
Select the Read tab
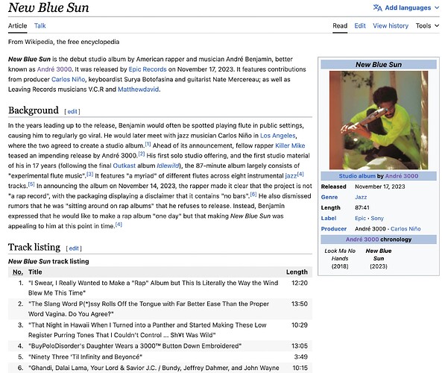[340, 26]
